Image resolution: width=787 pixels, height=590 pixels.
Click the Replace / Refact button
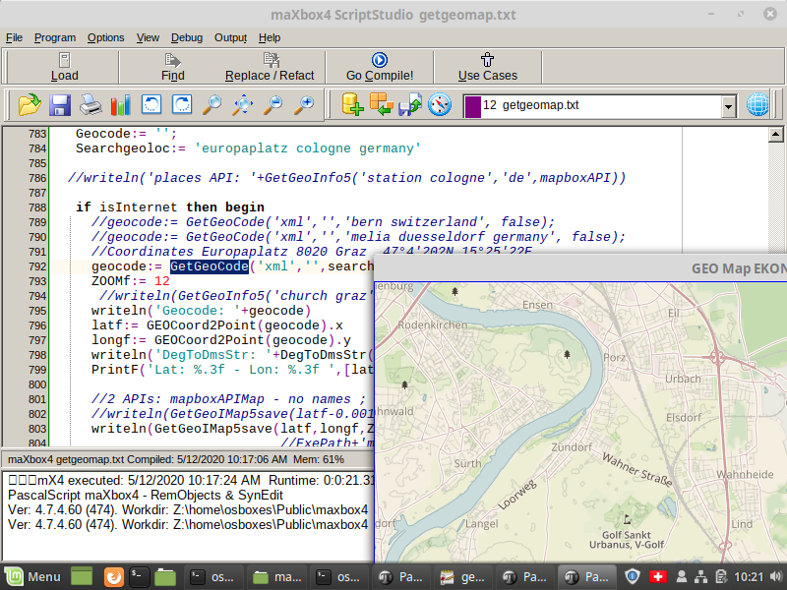[x=270, y=67]
